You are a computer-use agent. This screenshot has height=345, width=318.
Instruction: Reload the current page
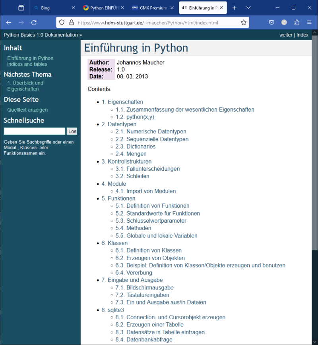[34, 23]
